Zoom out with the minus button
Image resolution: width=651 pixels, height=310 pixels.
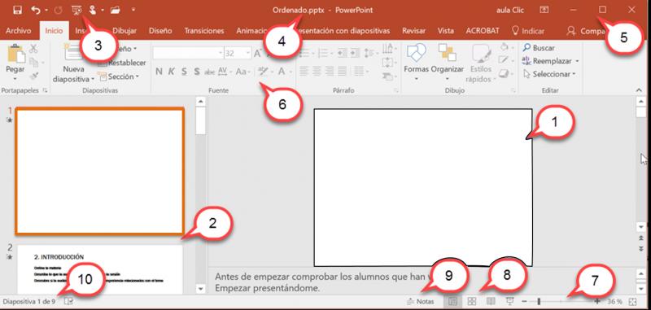524,302
